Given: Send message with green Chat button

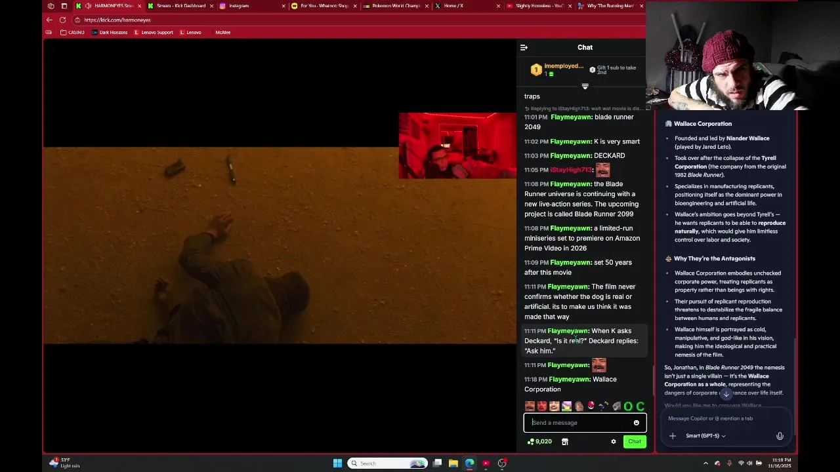Looking at the screenshot, I should pyautogui.click(x=635, y=441).
